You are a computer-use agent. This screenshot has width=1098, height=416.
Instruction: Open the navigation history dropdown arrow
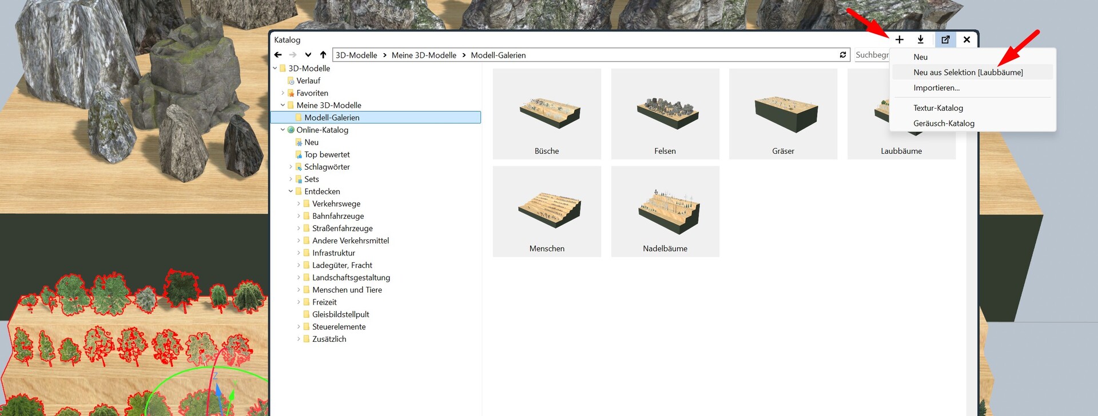[308, 55]
